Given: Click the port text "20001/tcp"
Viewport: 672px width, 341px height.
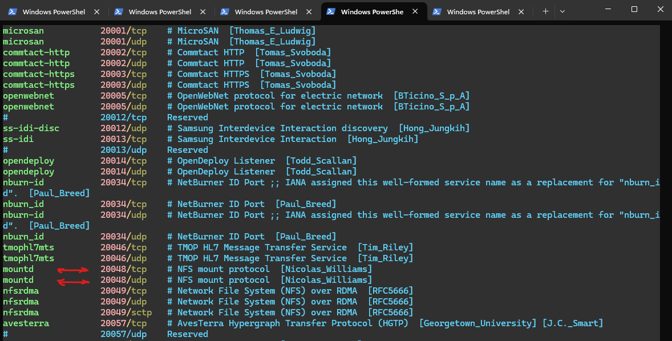Looking at the screenshot, I should 123,31.
